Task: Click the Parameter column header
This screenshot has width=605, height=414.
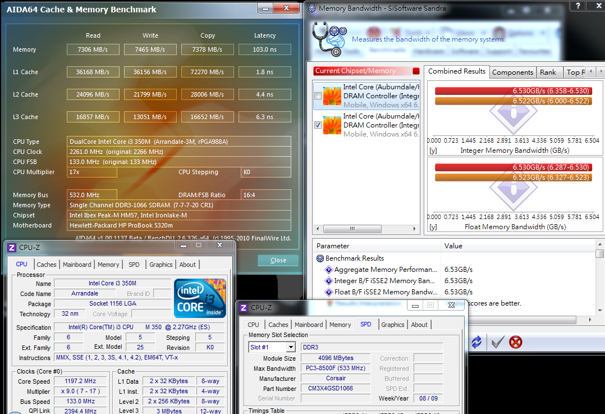Action: [377, 246]
